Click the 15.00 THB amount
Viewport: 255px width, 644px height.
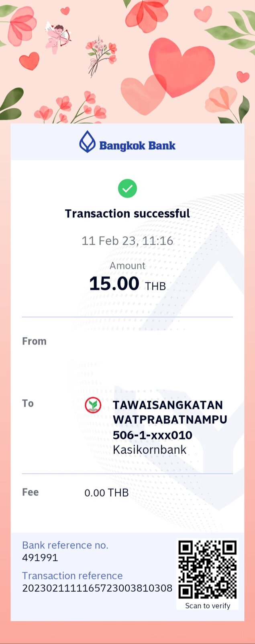[127, 284]
